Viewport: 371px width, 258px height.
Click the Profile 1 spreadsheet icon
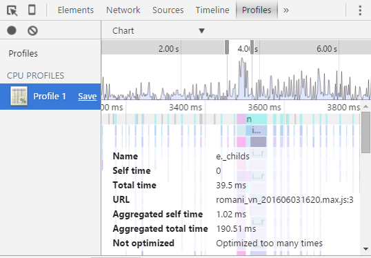[x=19, y=96]
